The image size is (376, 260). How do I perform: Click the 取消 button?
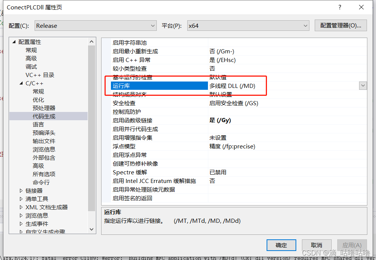point(317,245)
